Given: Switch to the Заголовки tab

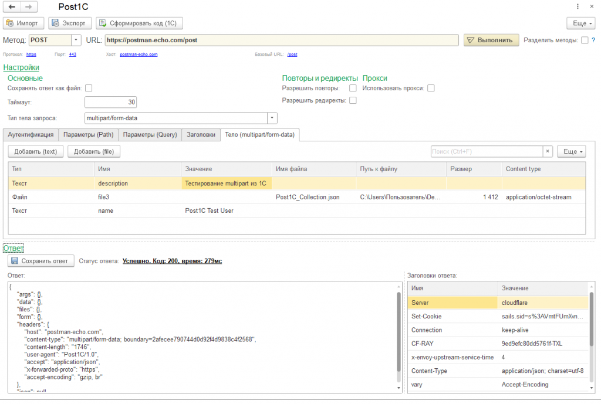Looking at the screenshot, I should tap(201, 134).
